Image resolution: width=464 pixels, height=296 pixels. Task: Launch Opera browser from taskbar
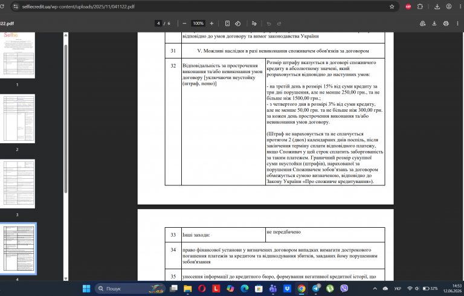coord(202,288)
